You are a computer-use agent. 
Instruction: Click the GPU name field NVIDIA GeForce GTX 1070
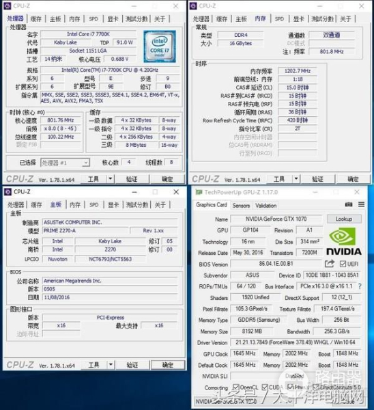276,219
